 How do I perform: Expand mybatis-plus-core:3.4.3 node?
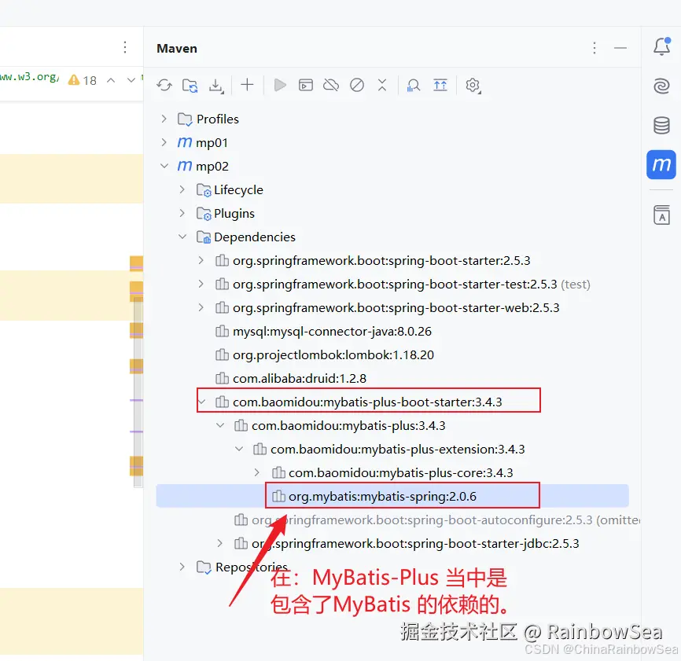click(x=256, y=472)
